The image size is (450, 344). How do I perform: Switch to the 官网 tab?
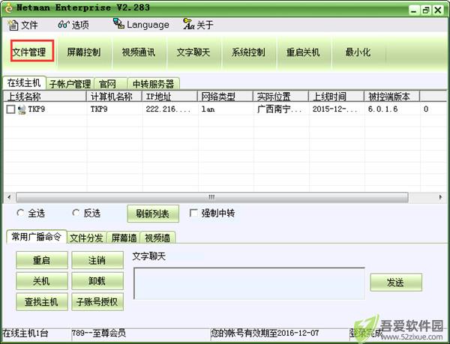coord(110,84)
